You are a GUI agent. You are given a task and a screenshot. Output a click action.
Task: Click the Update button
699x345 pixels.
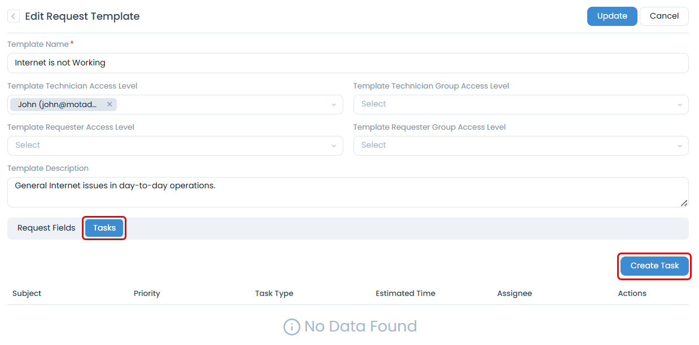(612, 16)
